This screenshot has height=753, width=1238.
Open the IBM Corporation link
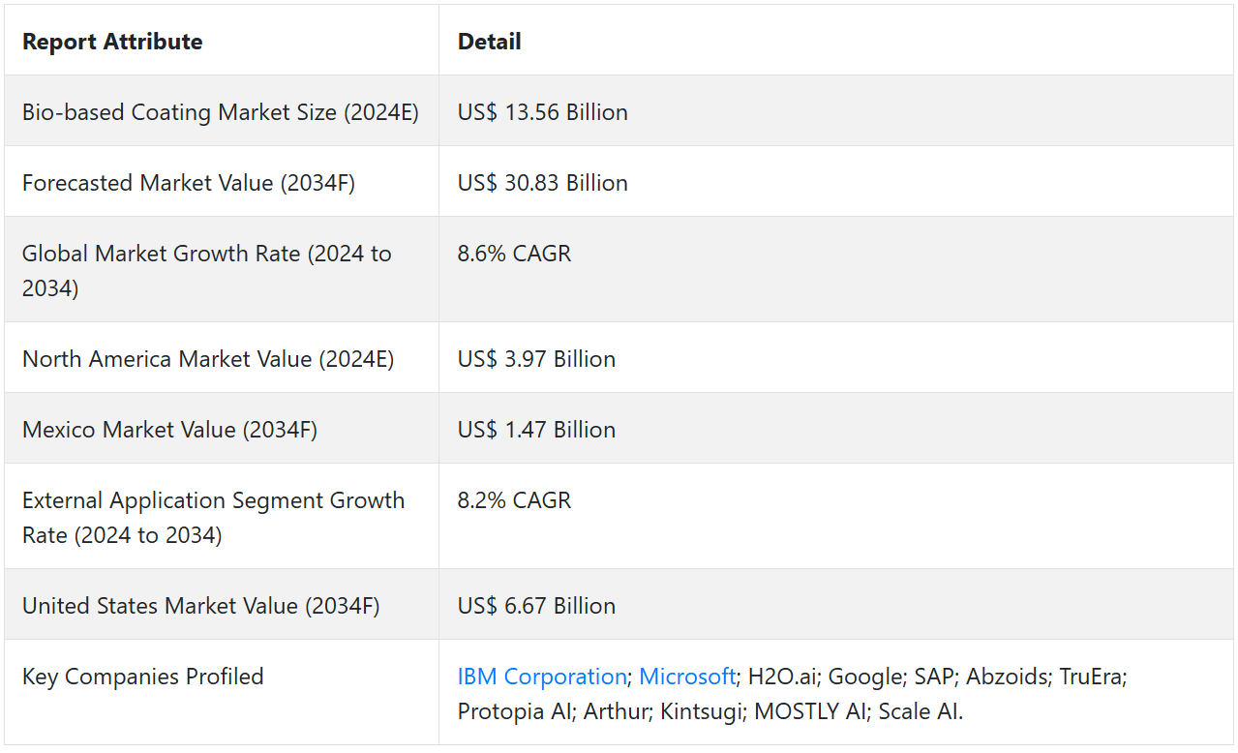541,677
